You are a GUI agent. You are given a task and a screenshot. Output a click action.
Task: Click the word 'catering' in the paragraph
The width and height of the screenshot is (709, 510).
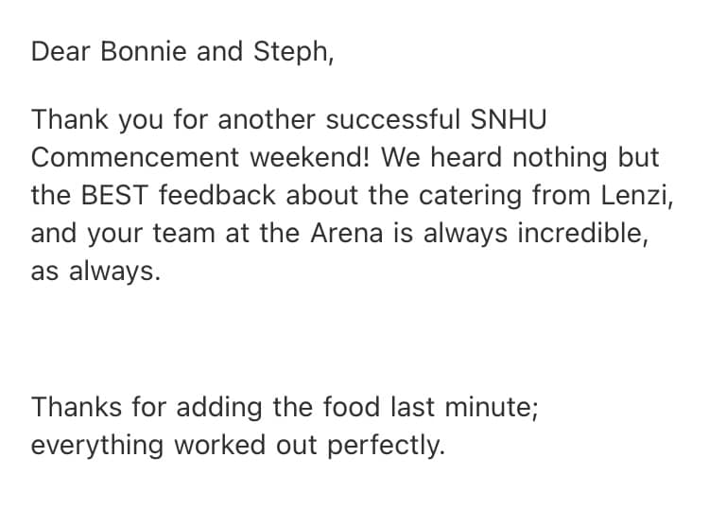pyautogui.click(x=470, y=198)
